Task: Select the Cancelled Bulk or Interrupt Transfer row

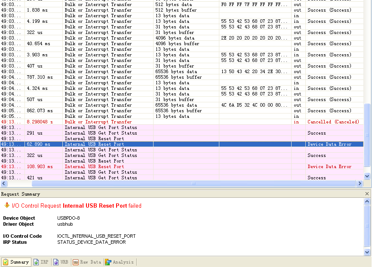Action: tap(182, 122)
